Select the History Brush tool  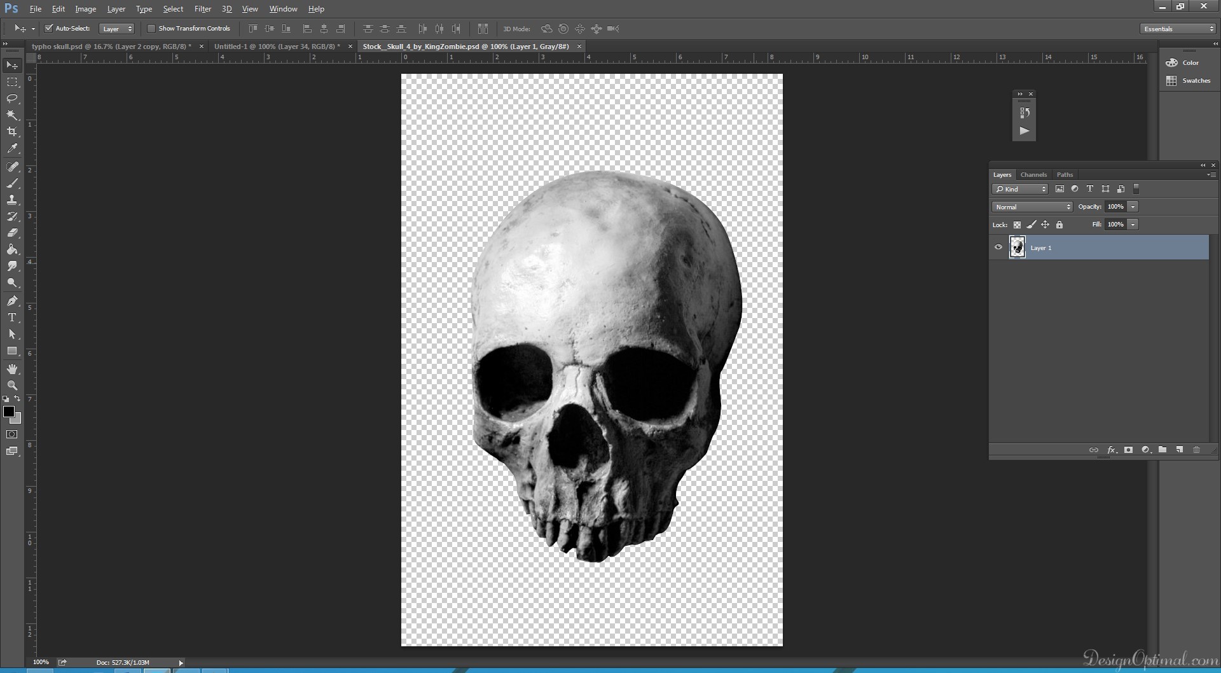click(12, 216)
